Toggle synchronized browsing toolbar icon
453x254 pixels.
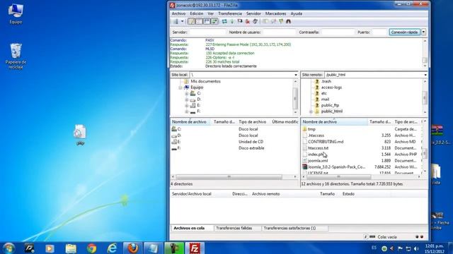281,22
